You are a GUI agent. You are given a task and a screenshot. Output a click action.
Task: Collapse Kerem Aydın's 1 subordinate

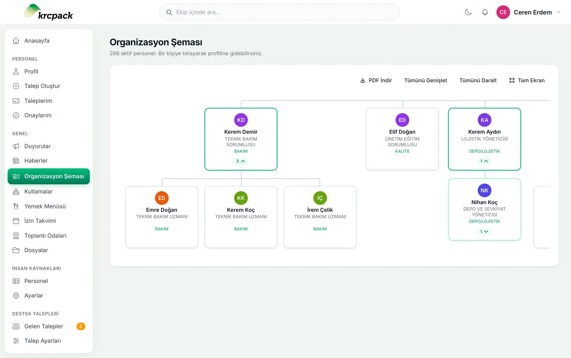pyautogui.click(x=484, y=161)
